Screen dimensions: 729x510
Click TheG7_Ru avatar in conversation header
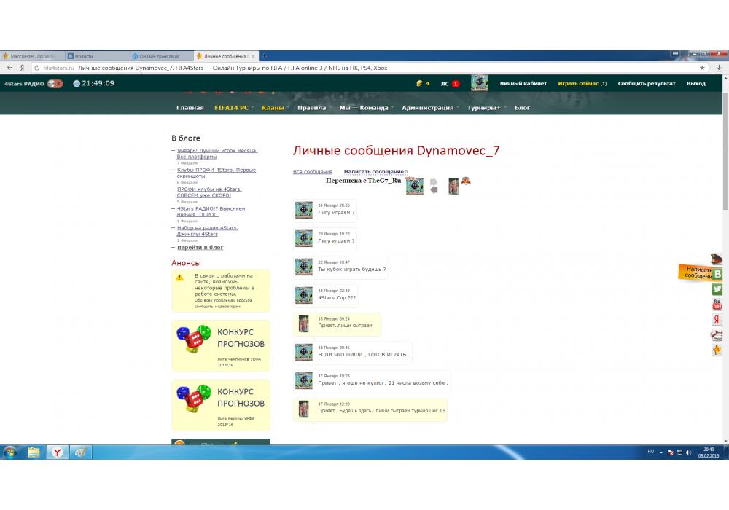[453, 187]
